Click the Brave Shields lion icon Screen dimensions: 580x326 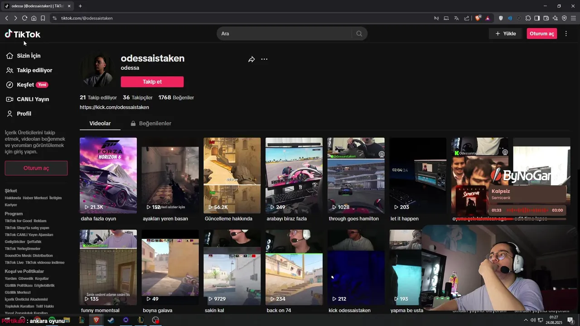(478, 18)
